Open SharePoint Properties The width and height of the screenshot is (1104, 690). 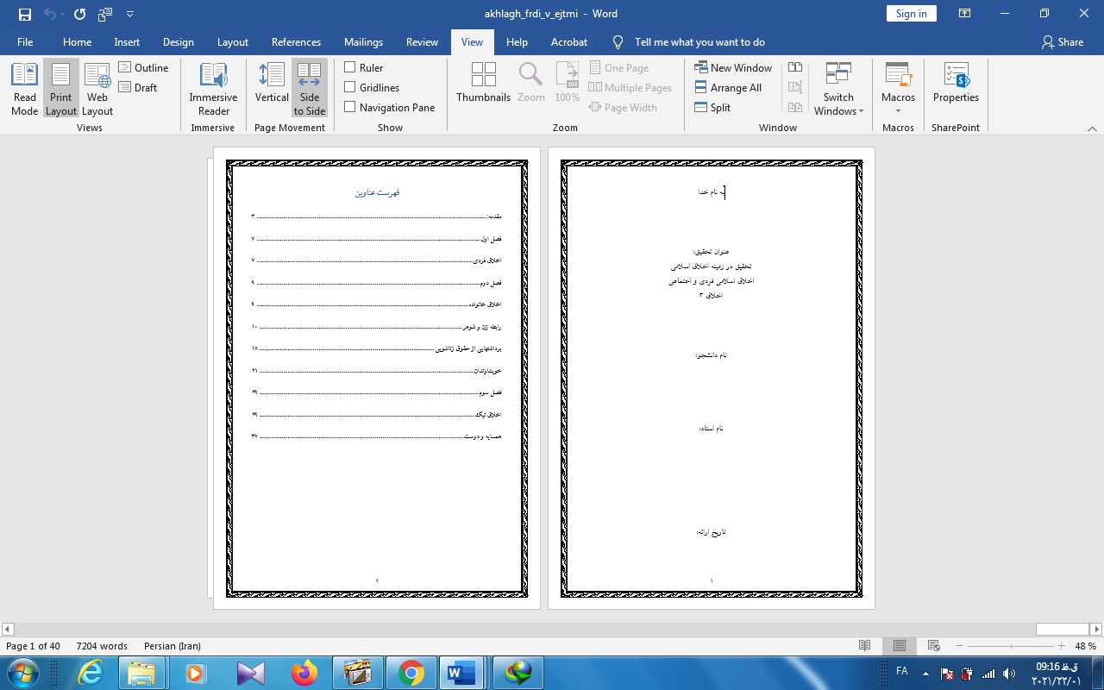click(x=956, y=84)
